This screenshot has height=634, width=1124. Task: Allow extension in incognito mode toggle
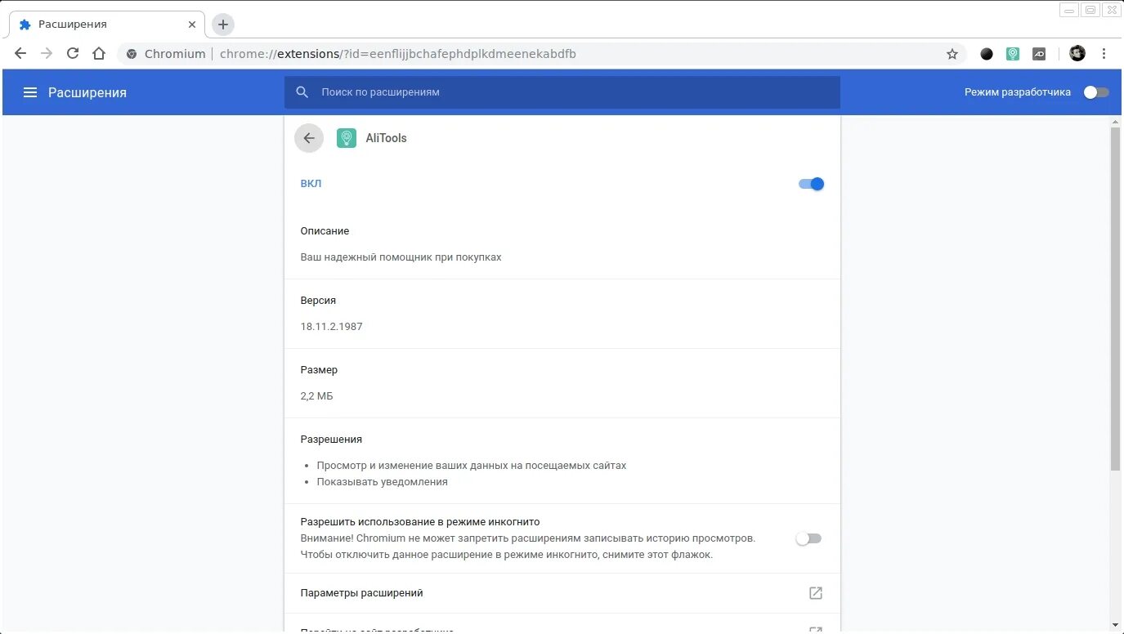(x=808, y=538)
